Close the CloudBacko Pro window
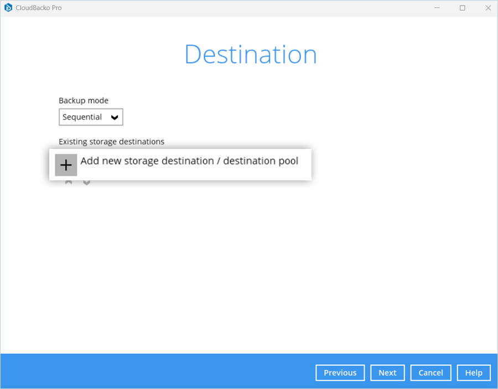 [487, 8]
